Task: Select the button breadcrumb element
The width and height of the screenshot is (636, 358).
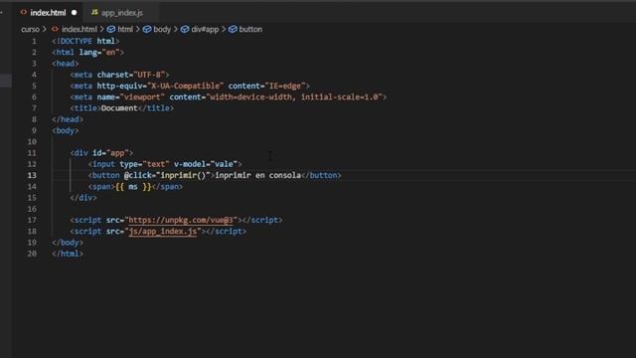Action: 250,29
